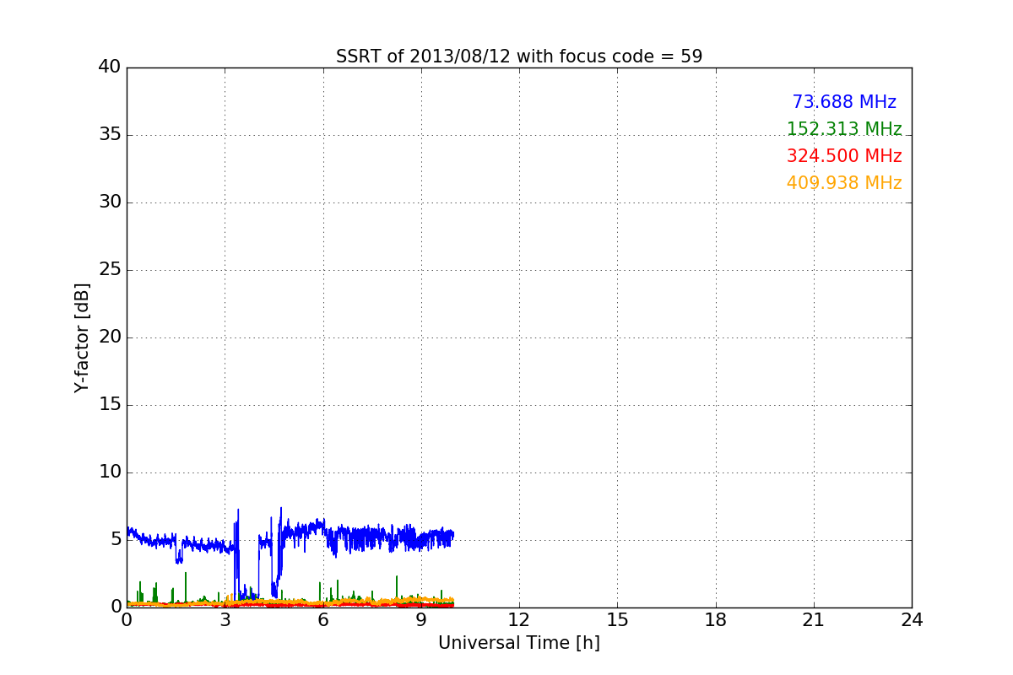Click the y-axis tick label 35
1013x675 pixels.
pyautogui.click(x=110, y=135)
